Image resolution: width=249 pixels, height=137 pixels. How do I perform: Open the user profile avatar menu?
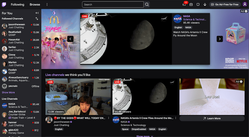[245, 4]
